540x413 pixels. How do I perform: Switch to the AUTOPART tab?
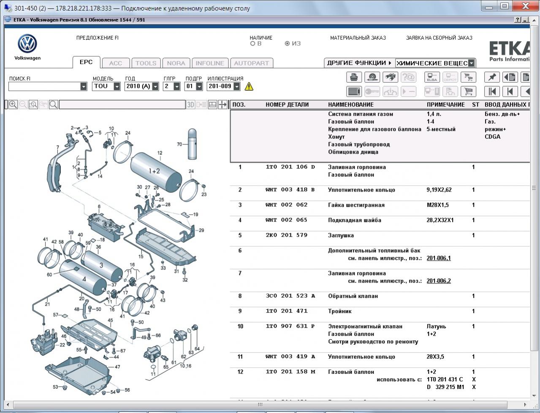(x=252, y=63)
